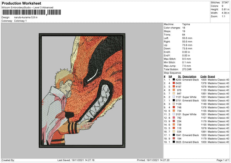Click the 'Color changes:' label
Viewport: 231px width, 163px height.
(172, 28)
